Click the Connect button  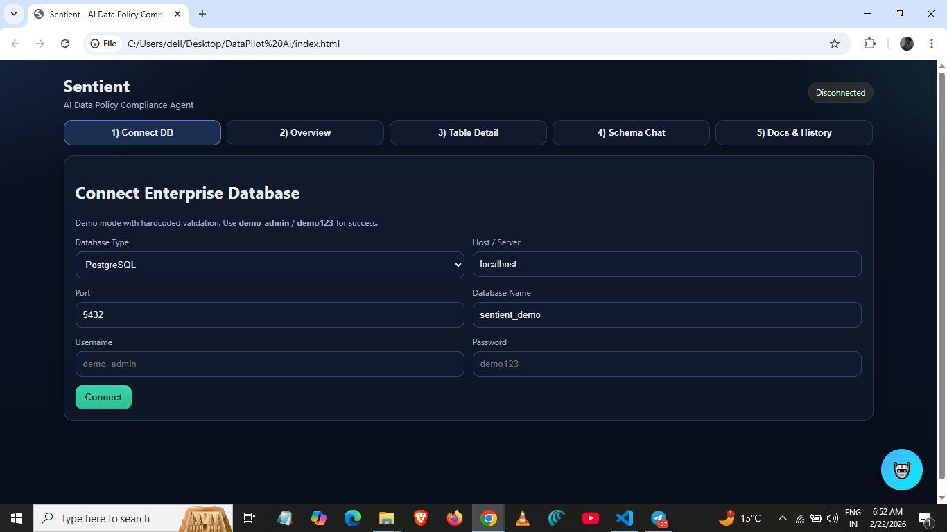tap(103, 397)
